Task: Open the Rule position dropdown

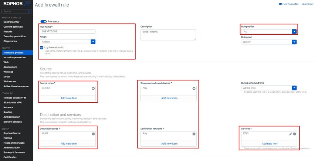Action: [294, 31]
